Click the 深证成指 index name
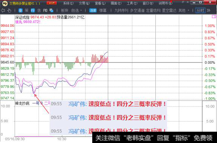 click(22, 17)
